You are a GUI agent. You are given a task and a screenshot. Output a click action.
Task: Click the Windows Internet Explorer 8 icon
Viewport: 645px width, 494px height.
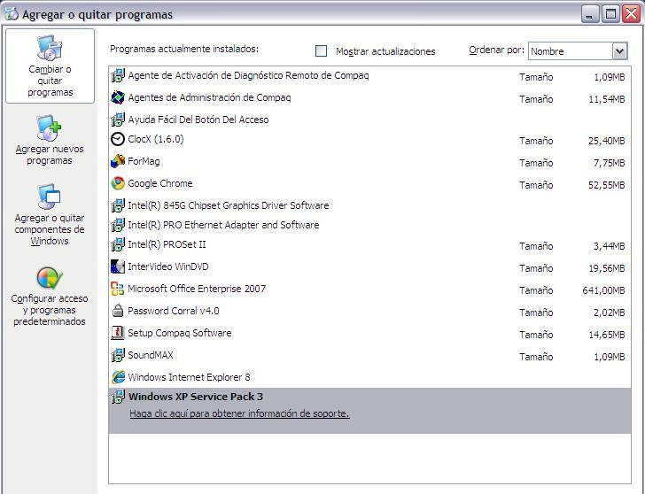click(118, 377)
